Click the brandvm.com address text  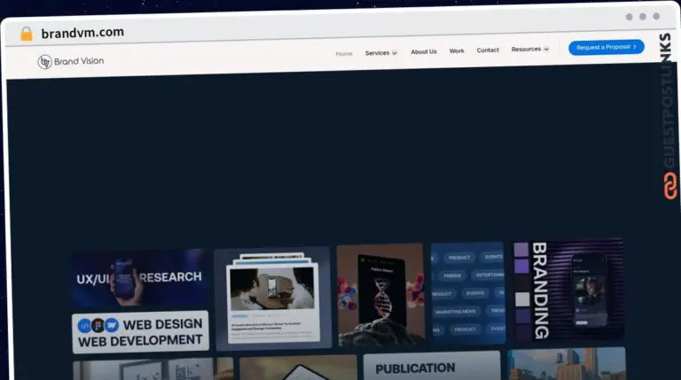click(82, 33)
